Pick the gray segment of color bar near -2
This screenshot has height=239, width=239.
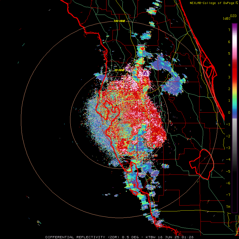pyautogui.click(x=234, y=136)
